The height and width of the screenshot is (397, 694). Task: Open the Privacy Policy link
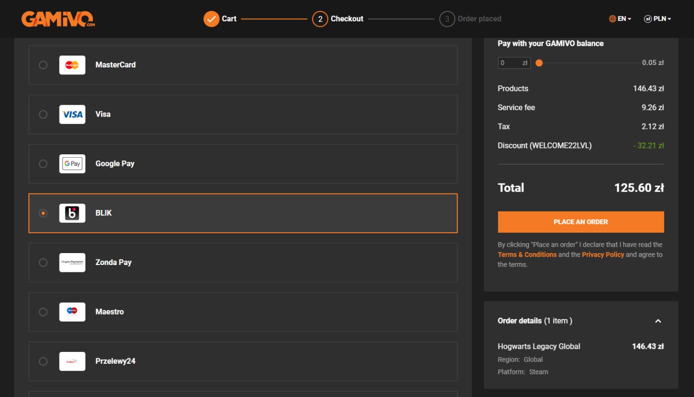pyautogui.click(x=603, y=255)
